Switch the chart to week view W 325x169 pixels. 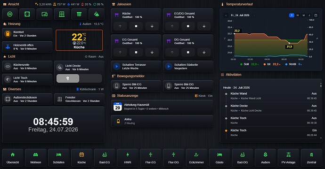tap(298, 15)
